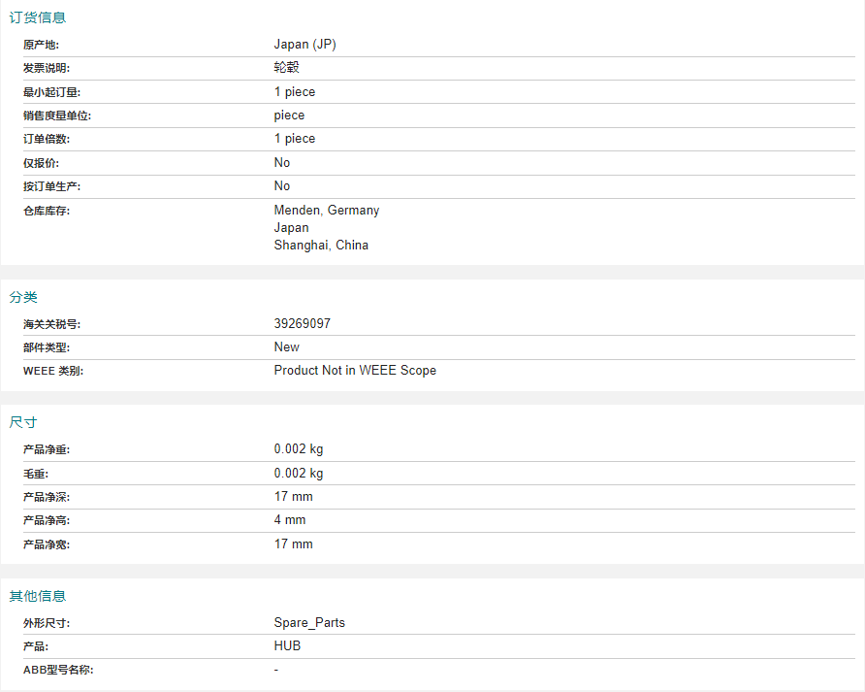Select the Japan (JP) origin value

click(x=305, y=45)
